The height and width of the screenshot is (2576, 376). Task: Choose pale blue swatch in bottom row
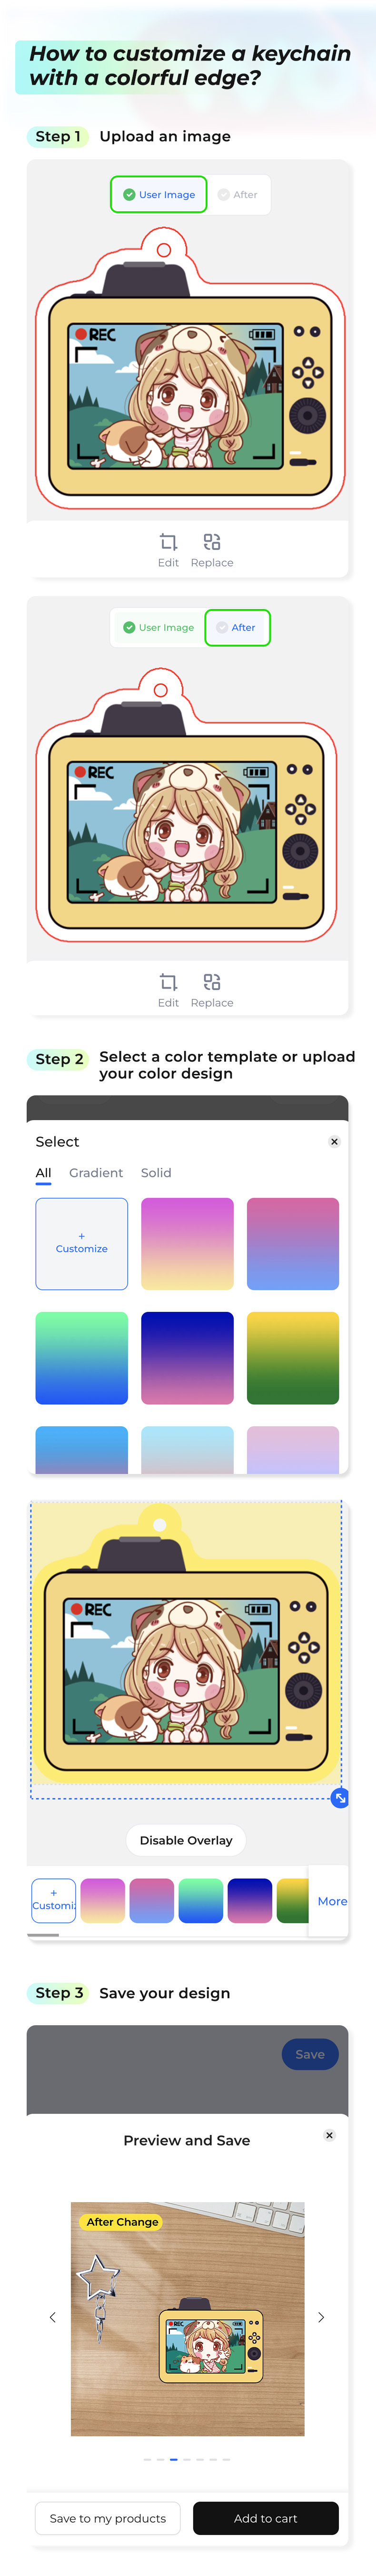[188, 1449]
